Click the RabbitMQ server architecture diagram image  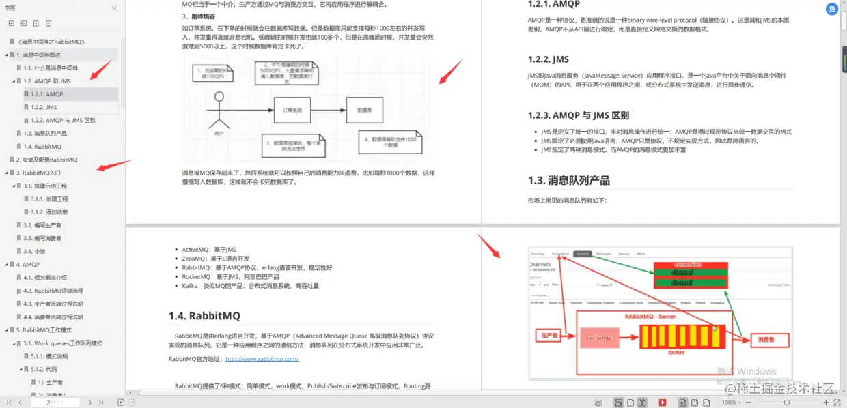coord(660,313)
